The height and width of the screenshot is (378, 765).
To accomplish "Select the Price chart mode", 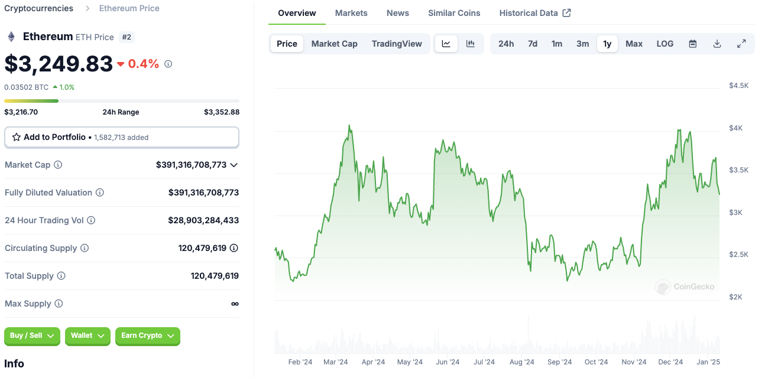I will [287, 44].
